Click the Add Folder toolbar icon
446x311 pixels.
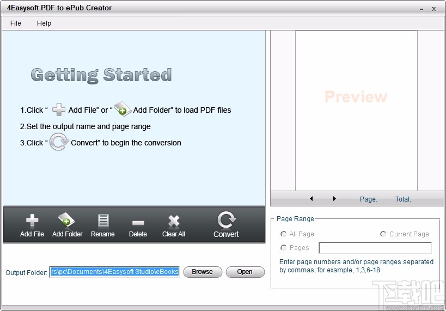(66, 219)
